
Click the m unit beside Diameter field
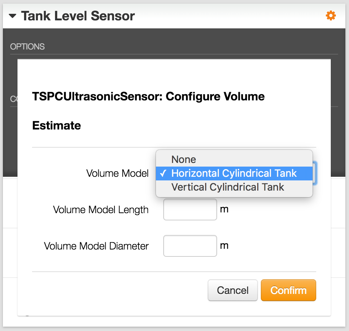pos(224,246)
